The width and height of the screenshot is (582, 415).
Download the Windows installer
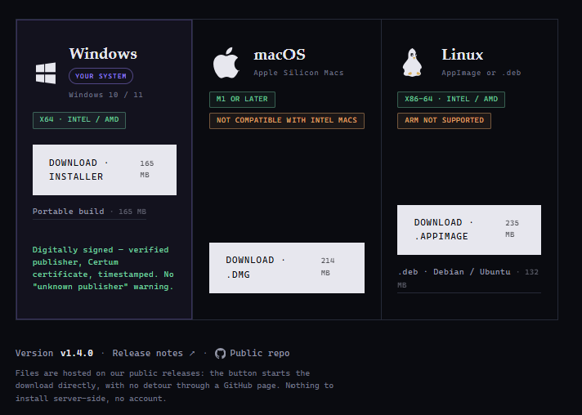[105, 170]
